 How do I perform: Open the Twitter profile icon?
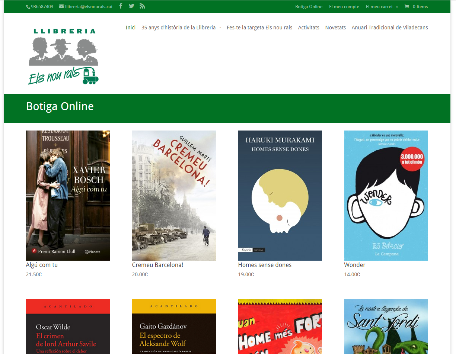(131, 6)
